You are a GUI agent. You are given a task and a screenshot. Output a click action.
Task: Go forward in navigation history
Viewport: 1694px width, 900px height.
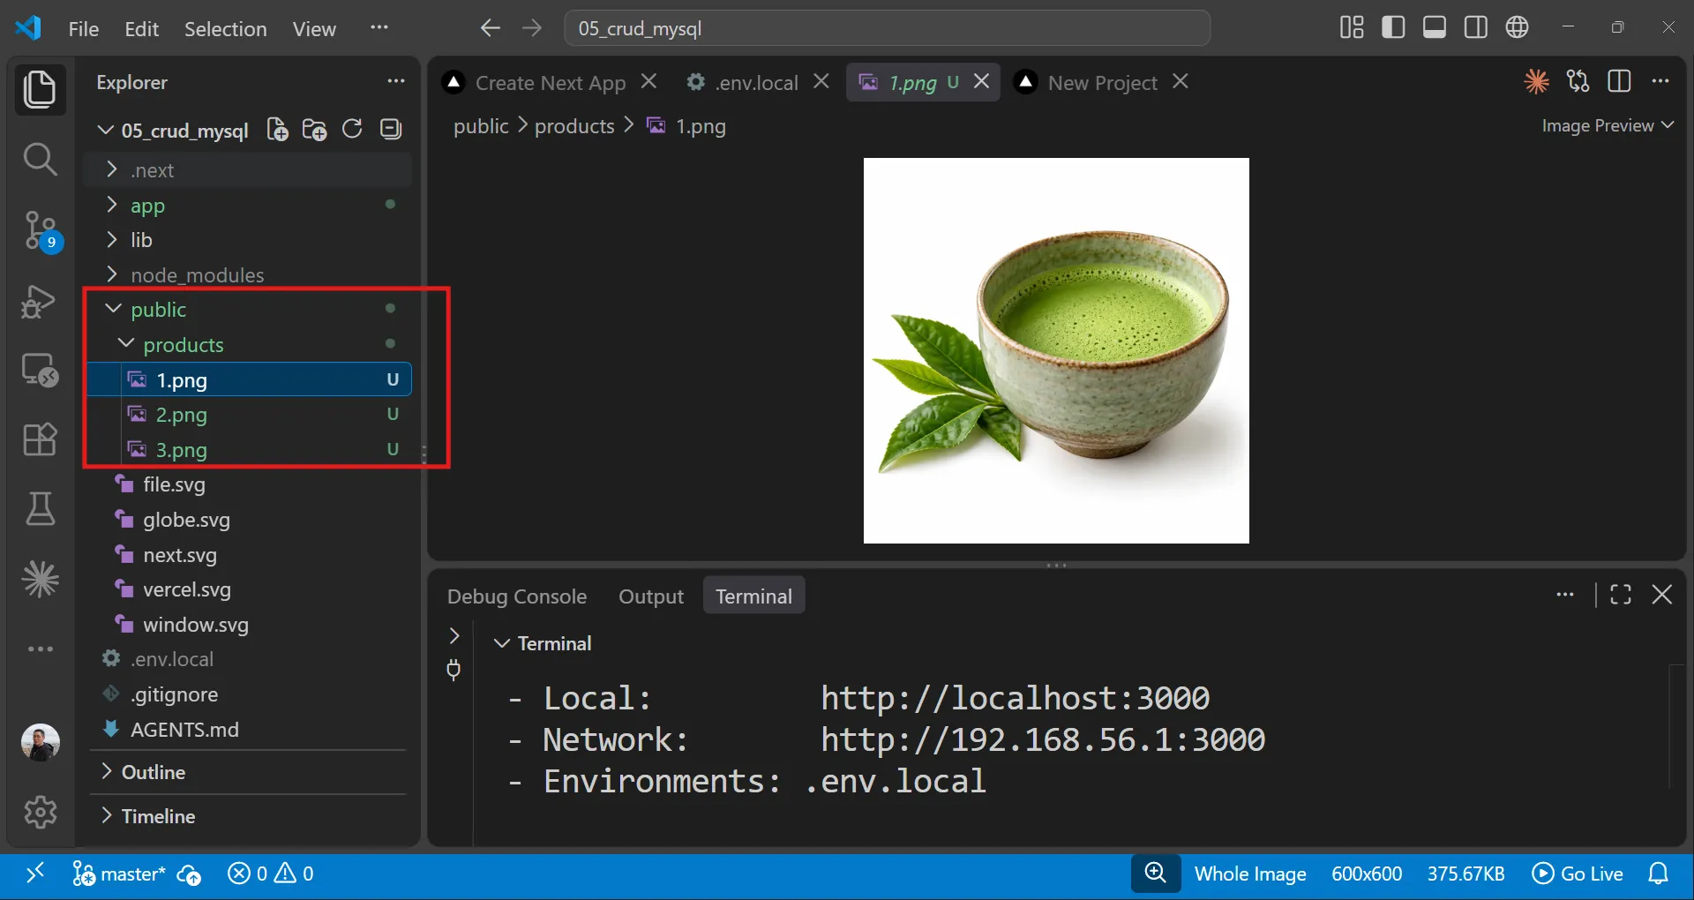click(531, 28)
